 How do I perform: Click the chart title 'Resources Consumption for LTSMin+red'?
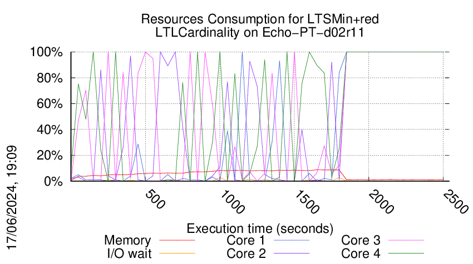click(x=260, y=19)
